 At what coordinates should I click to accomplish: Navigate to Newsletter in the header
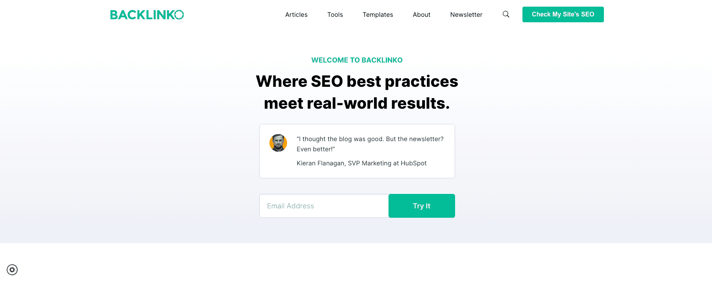466,15
